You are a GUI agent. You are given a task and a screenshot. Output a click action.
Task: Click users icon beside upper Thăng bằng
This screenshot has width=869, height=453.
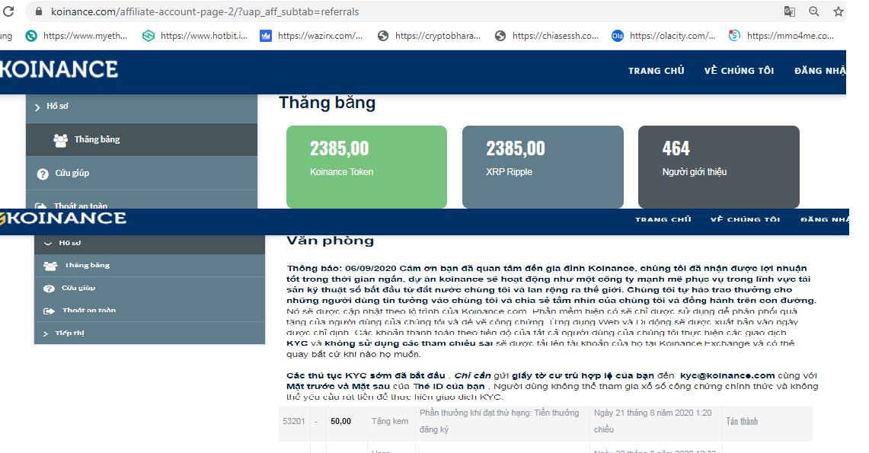click(60, 140)
